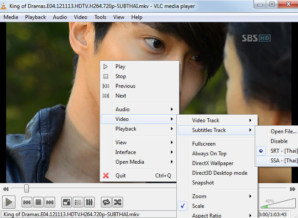The height and width of the screenshot is (218, 298).
Task: Click the slower rewind arrows icon
Action: [6, 189]
